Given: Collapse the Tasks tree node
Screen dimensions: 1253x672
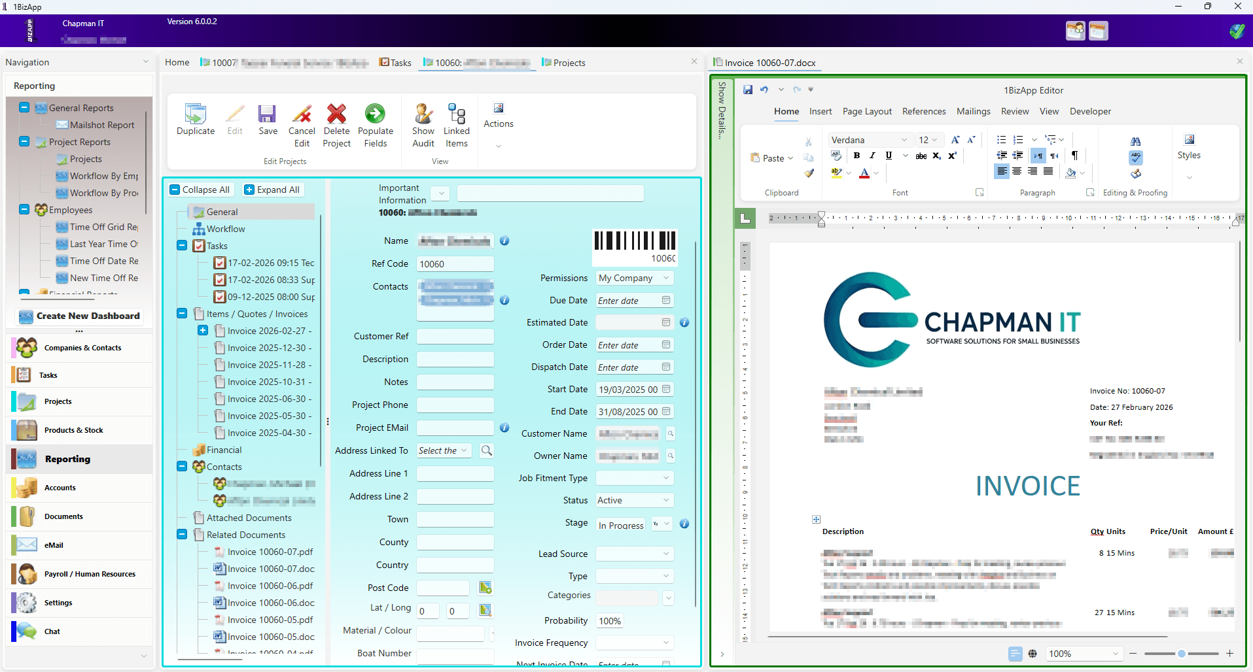Looking at the screenshot, I should (182, 246).
